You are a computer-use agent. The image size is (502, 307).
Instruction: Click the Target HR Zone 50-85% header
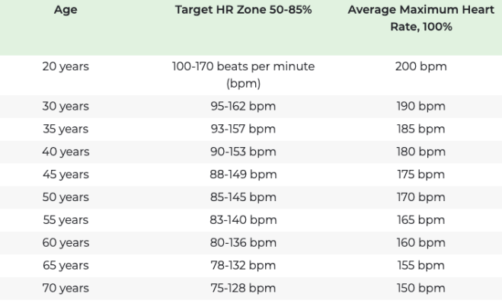(x=243, y=11)
